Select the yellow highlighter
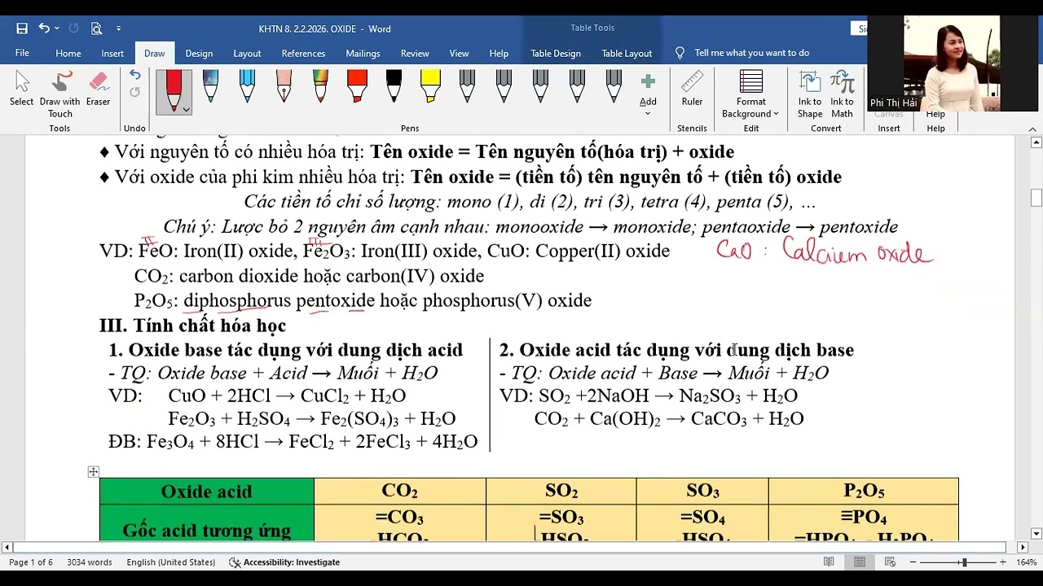Viewport: 1043px width, 586px height. 430,86
